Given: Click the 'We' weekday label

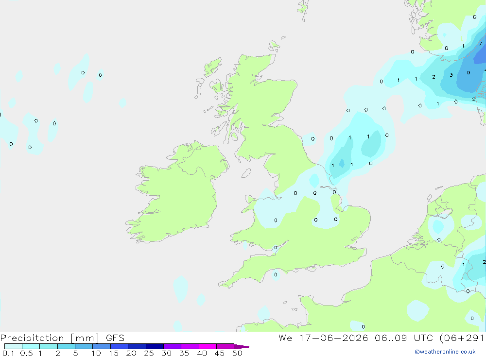Looking at the screenshot, I should [x=285, y=338].
